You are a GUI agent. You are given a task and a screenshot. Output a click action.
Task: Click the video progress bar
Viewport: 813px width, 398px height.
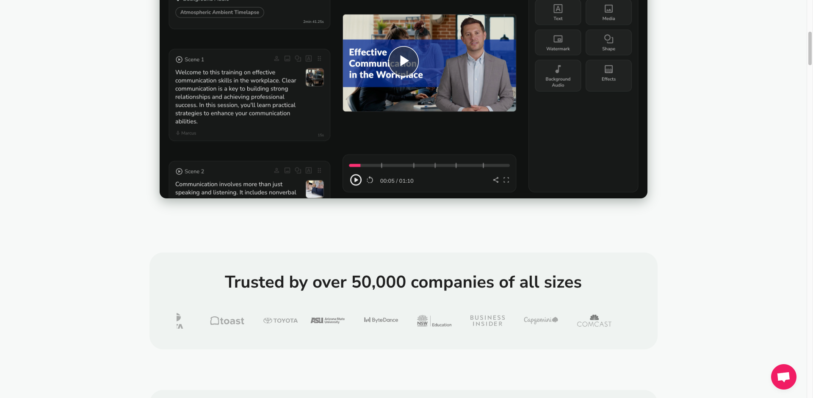[429, 165]
